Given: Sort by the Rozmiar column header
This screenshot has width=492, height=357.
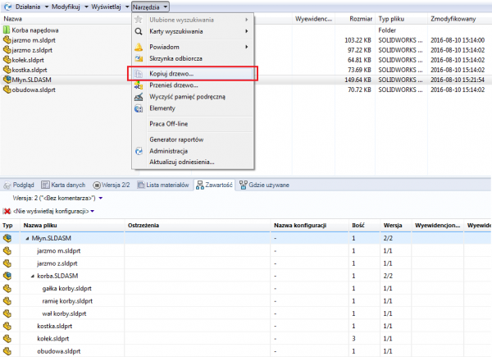Looking at the screenshot, I should (361, 19).
